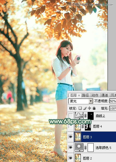Lock image pixels brush icon
Viewport: 116px width, 162px height.
(85, 108)
